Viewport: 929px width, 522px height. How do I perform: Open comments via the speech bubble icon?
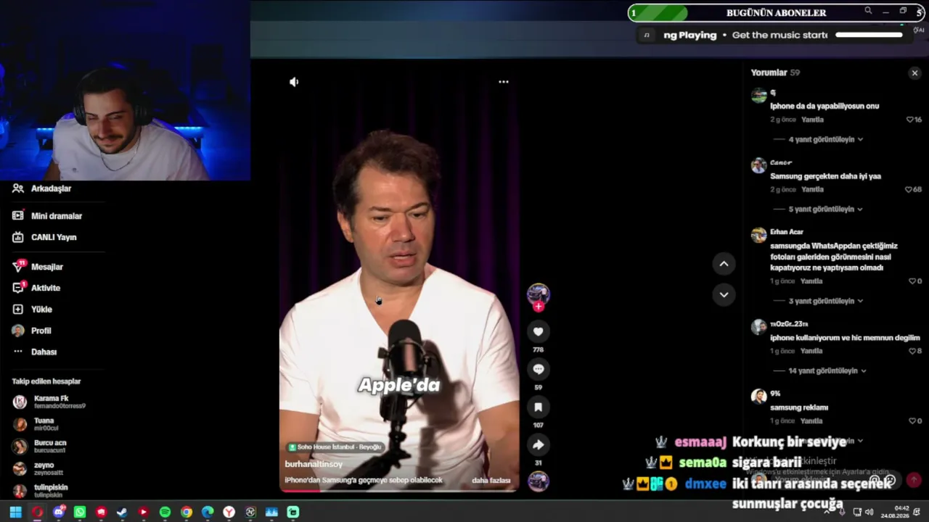[538, 369]
